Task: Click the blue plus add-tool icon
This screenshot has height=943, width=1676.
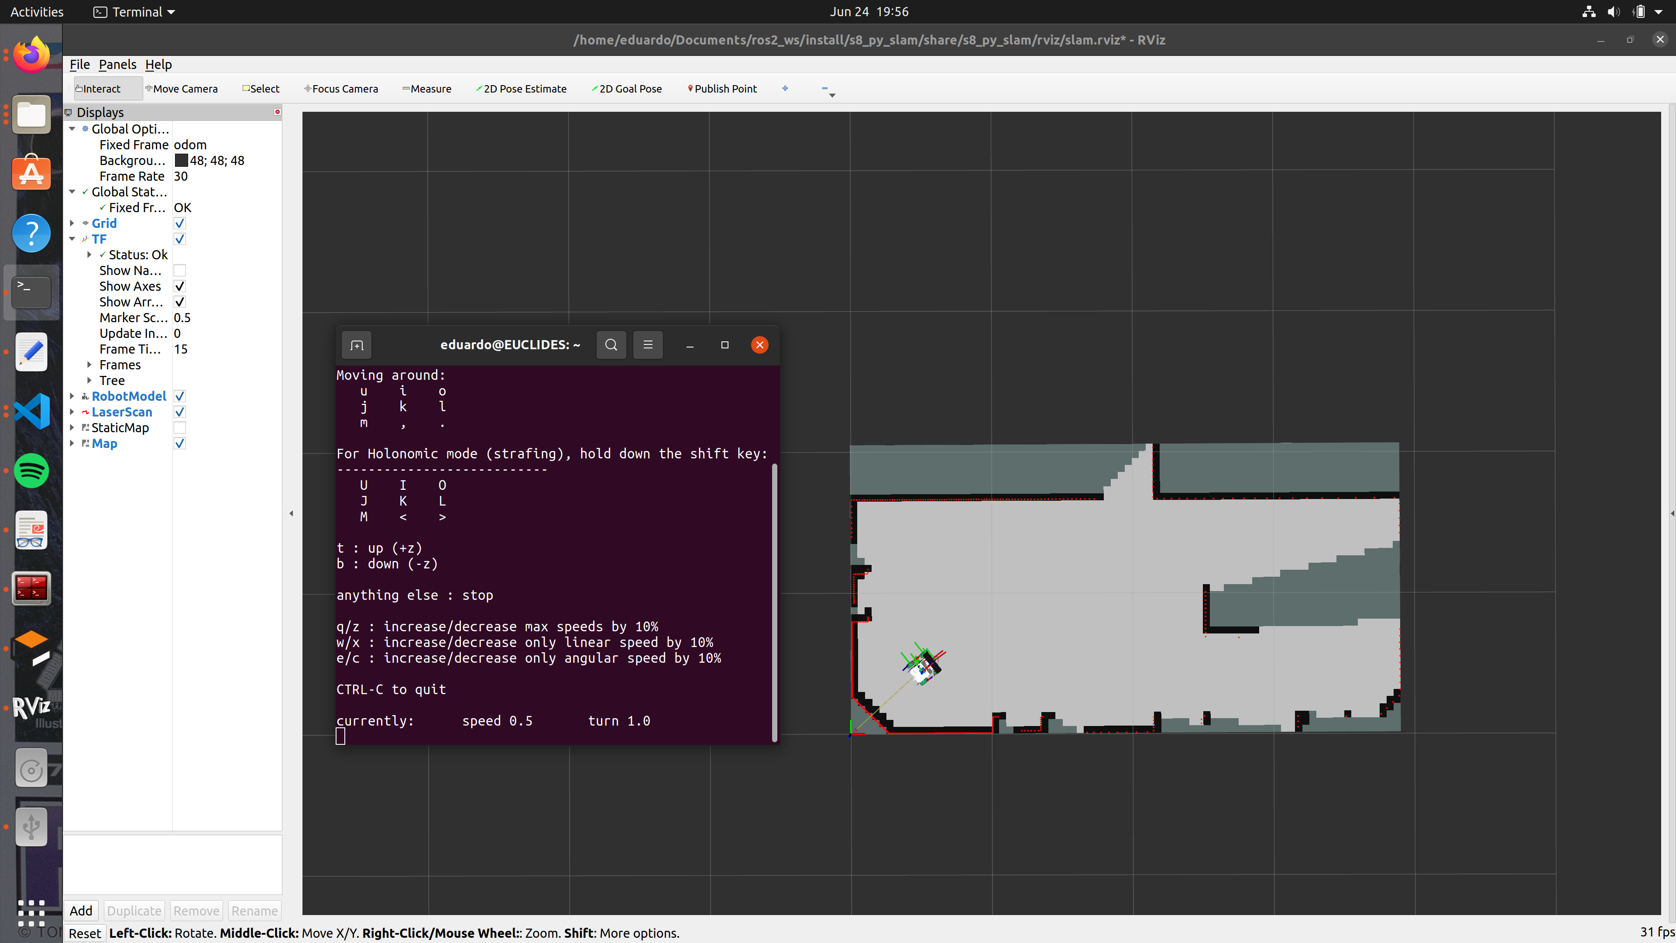Action: click(x=785, y=89)
